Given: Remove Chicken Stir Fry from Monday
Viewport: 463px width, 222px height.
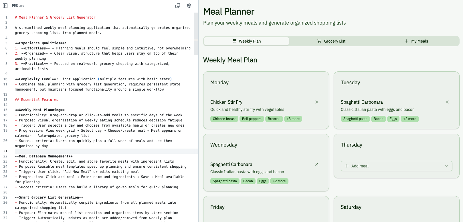Looking at the screenshot, I should click(x=317, y=102).
